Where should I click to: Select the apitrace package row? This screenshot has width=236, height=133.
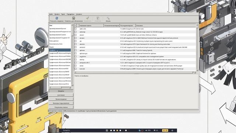(135, 50)
